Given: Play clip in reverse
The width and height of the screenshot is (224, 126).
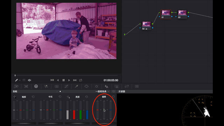Looking at the screenshot, I should (58, 80).
